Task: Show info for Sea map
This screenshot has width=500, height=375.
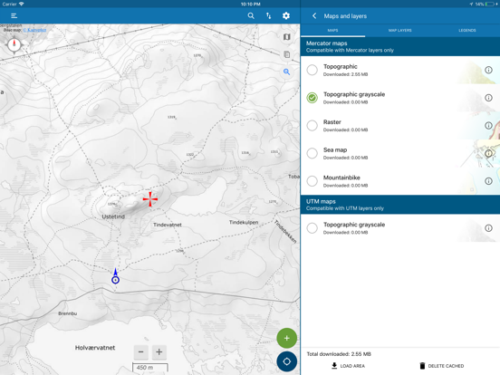Action: coord(488,153)
